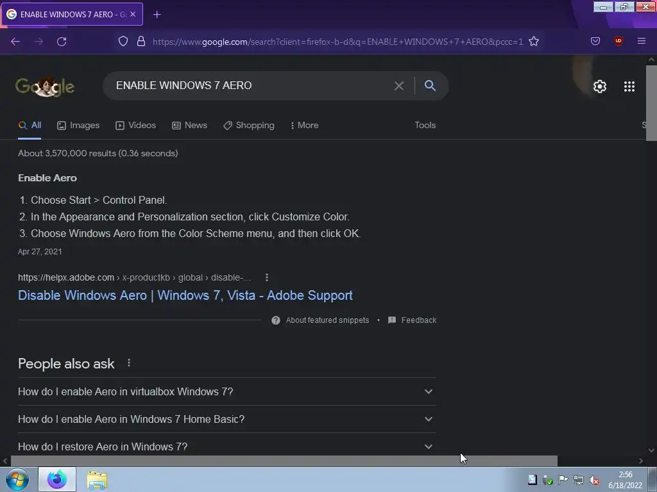Click the Firefox taskbar icon
657x492 pixels.
(x=57, y=479)
